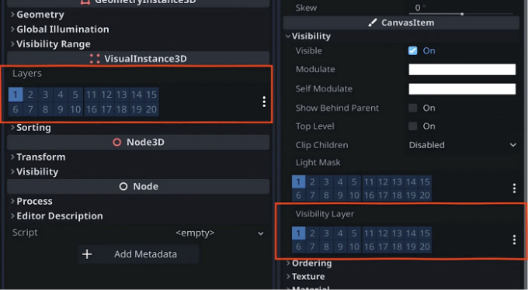The width and height of the screenshot is (528, 290).
Task: Click the CanvasItem paintbrush icon
Action: click(x=373, y=22)
